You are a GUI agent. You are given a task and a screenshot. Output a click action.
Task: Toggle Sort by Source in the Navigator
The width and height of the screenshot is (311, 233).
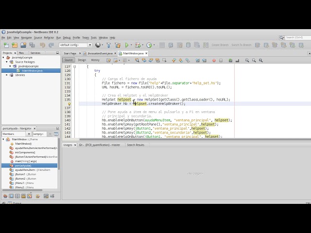(x=52, y=196)
